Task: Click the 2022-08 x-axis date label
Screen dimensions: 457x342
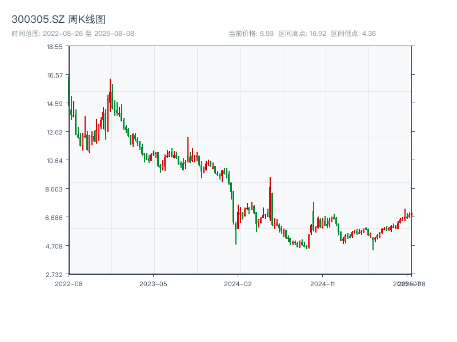Action: pos(69,283)
